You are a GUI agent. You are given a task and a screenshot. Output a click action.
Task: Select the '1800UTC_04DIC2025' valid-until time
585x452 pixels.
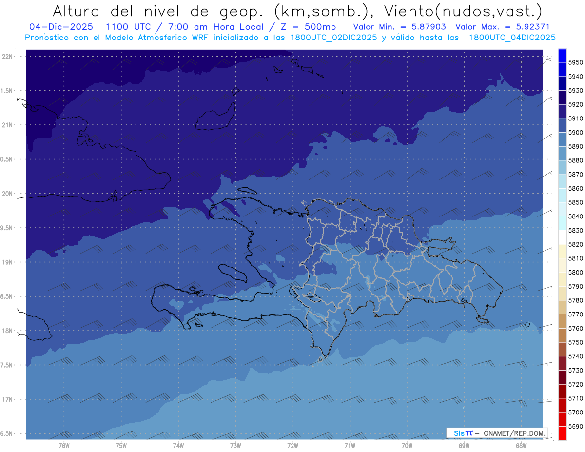(512, 37)
